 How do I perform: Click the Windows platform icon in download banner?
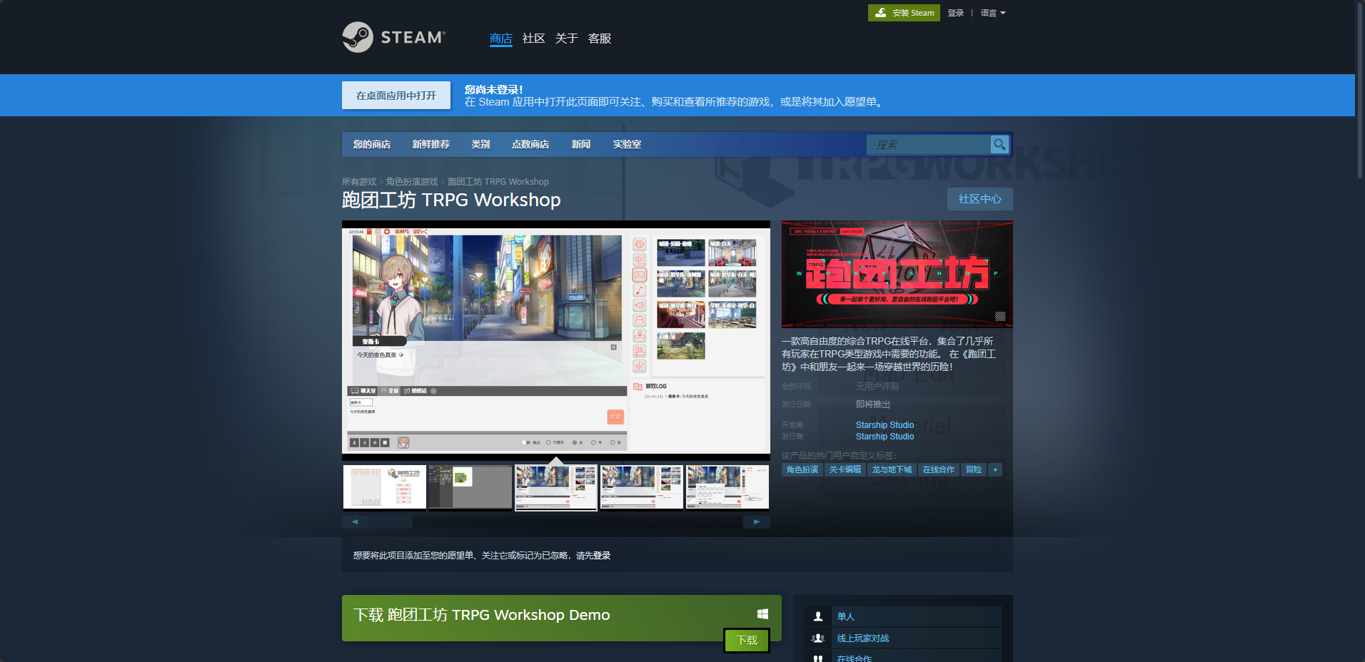(x=762, y=614)
